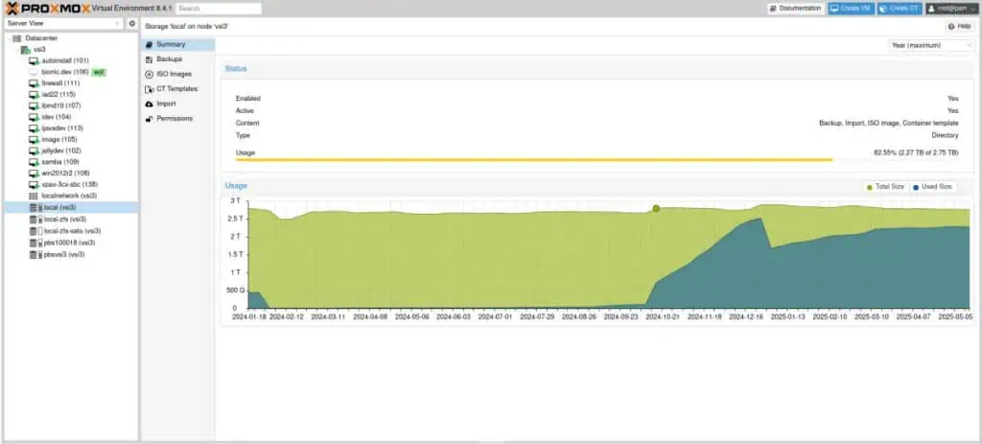The image size is (982, 444).
Task: Switch to the Backups tab
Action: [169, 59]
